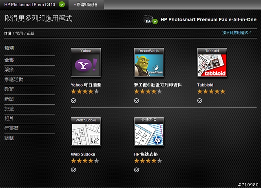
Task: Click the star rating of Yahoo 每日摘要
Action: [x=85, y=91]
